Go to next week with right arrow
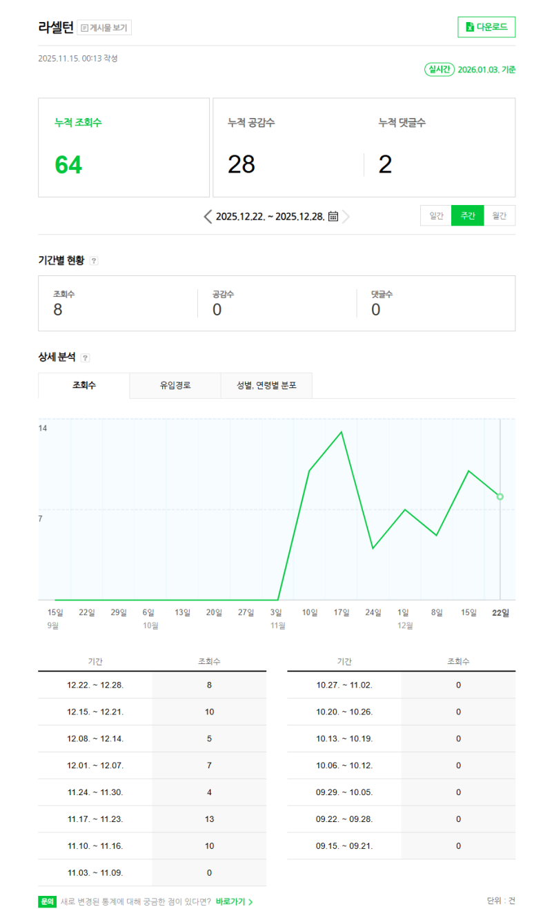552x909 pixels. pyautogui.click(x=346, y=216)
